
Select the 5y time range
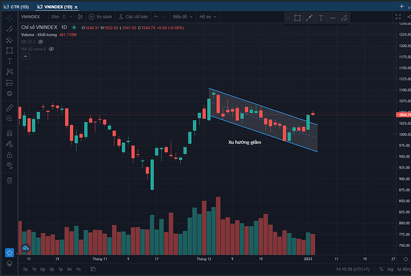click(26, 269)
